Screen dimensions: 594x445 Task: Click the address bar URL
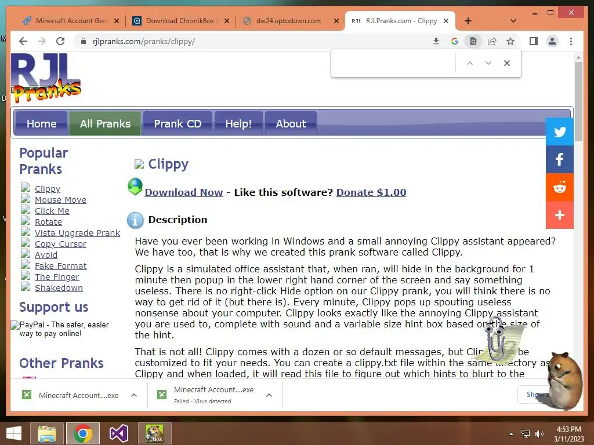144,41
